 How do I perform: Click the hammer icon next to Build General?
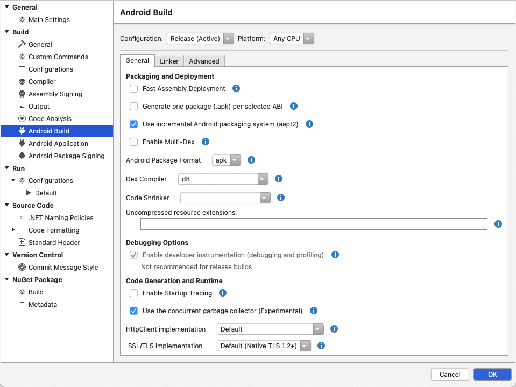pos(22,44)
